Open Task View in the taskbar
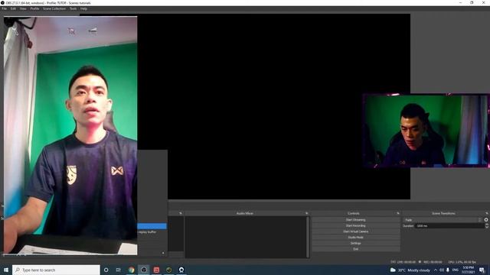Viewport: 490px width, 275px height. pos(119,270)
